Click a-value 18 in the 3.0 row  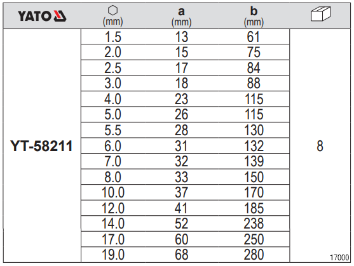point(182,84)
